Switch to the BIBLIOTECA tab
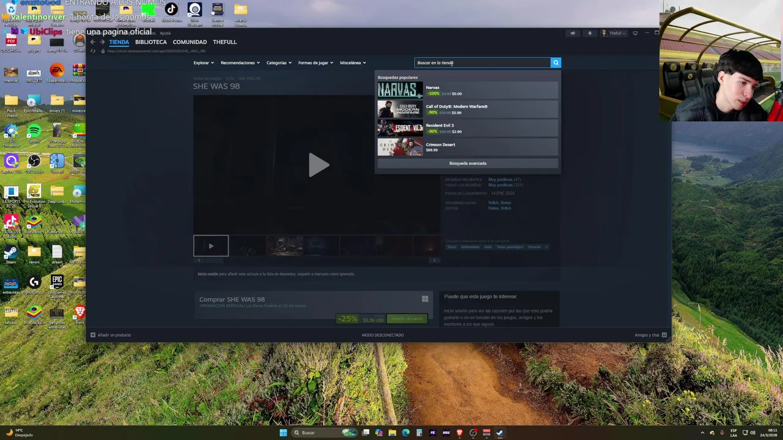The height and width of the screenshot is (440, 783). click(151, 42)
